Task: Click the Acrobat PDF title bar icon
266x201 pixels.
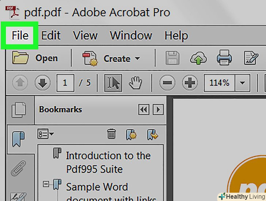Action: [x=12, y=12]
